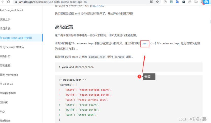211x123 pixels.
Task: Click the scripts inline code tag
Action: [x=119, y=57]
